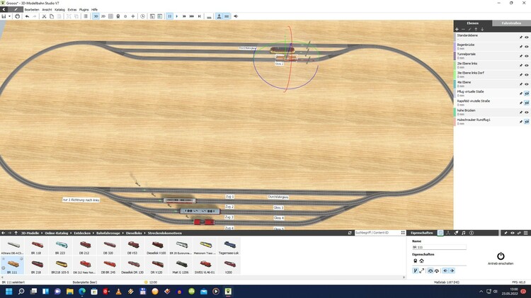Click the back arrow beside the pencil

click(x=4, y=9)
